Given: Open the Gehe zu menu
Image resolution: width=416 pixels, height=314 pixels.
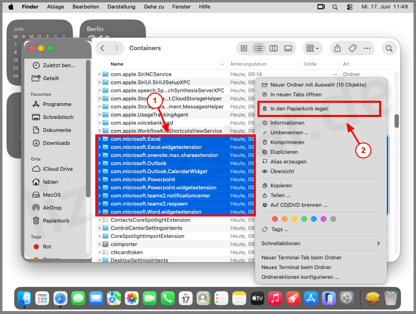Looking at the screenshot, I should [x=154, y=7].
